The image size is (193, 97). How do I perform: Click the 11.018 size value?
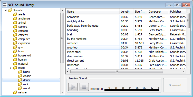(x=139, y=61)
